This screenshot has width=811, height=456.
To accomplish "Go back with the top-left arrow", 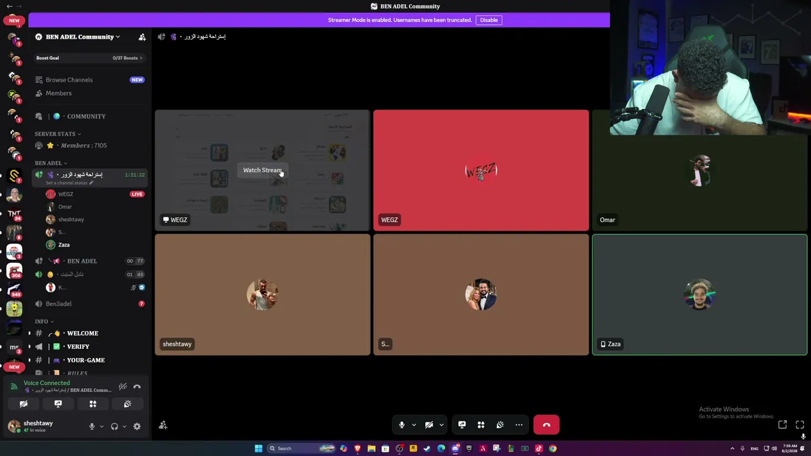I will (x=9, y=6).
